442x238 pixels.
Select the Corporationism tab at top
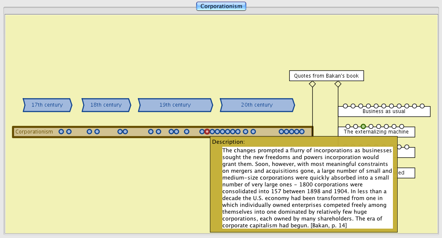pos(221,6)
